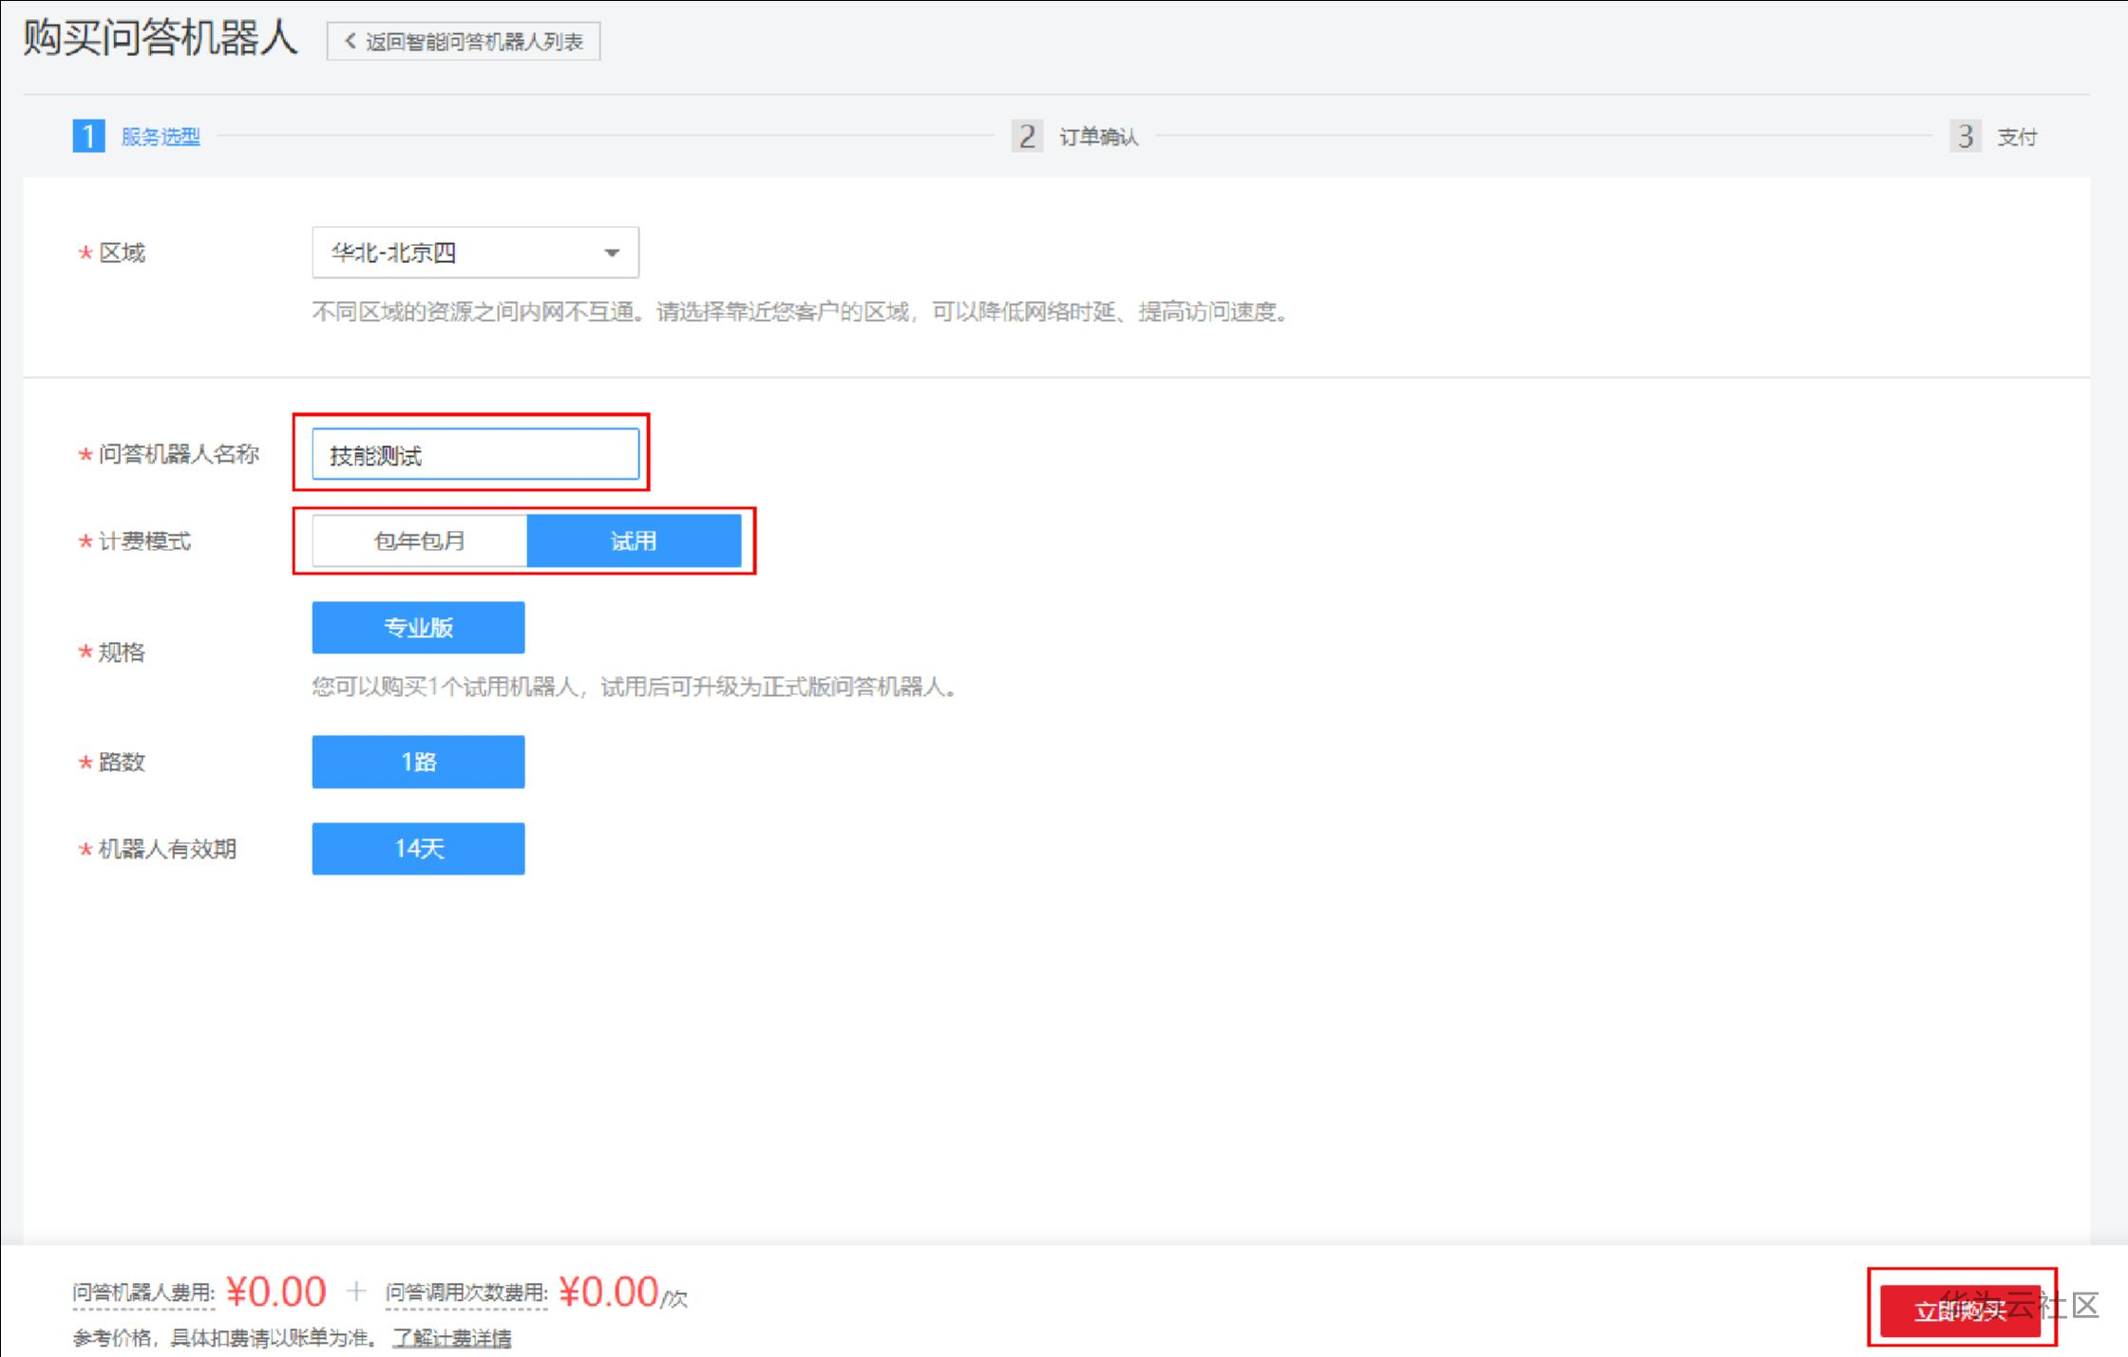This screenshot has width=2128, height=1357.
Task: Click the 问答机器人名称 input field
Action: point(475,455)
